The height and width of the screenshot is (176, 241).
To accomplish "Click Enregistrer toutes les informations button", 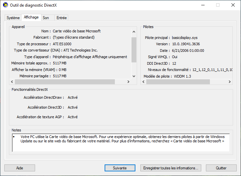I will click(170, 168).
